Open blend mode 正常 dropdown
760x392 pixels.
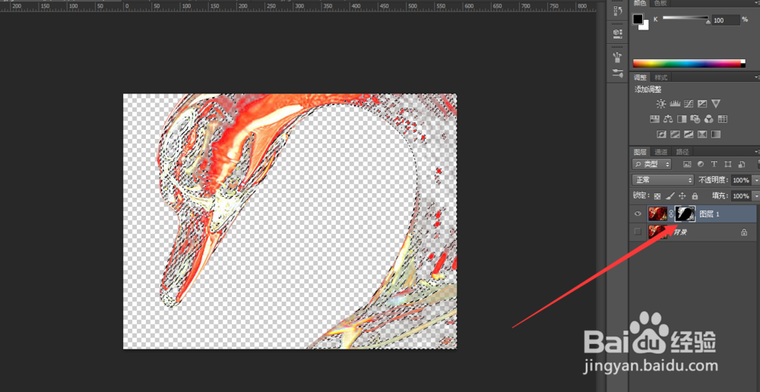(x=663, y=180)
